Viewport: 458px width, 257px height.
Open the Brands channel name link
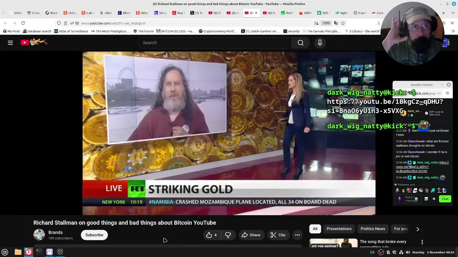(x=55, y=232)
